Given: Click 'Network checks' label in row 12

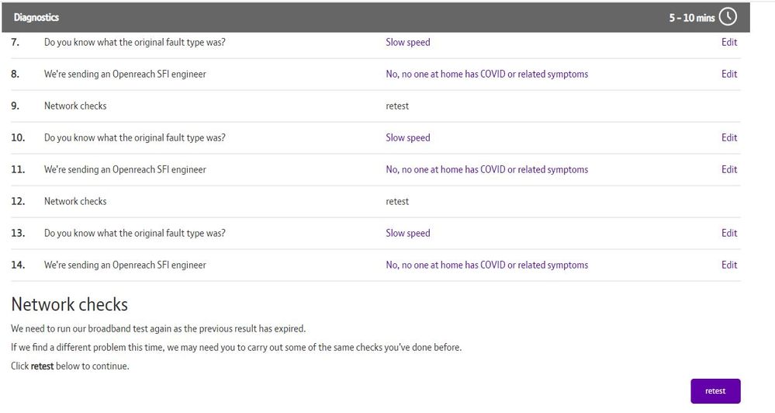Looking at the screenshot, I should click(x=75, y=202).
